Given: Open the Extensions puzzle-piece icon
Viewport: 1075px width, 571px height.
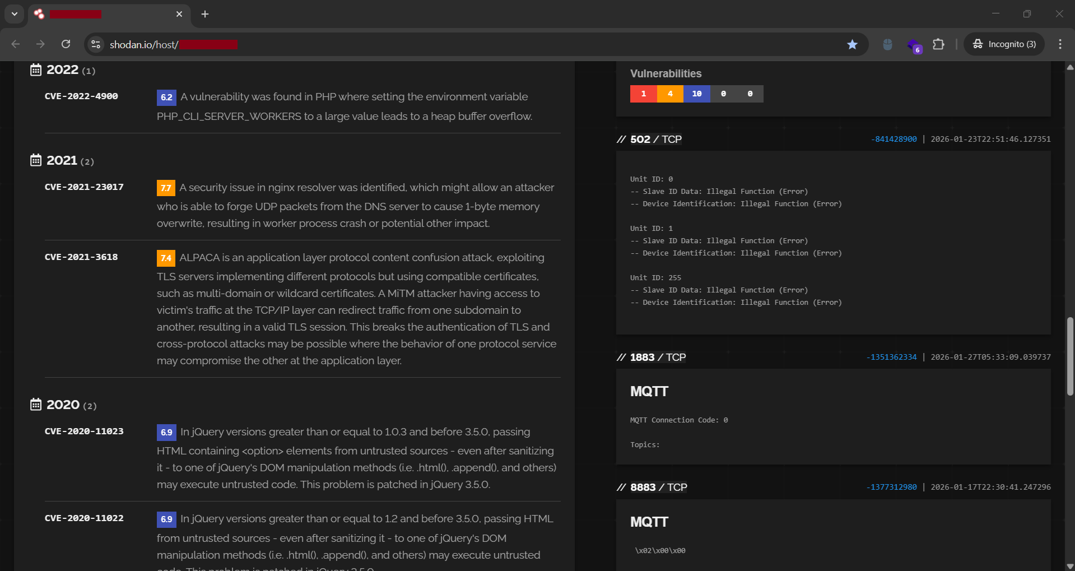Looking at the screenshot, I should pyautogui.click(x=938, y=44).
